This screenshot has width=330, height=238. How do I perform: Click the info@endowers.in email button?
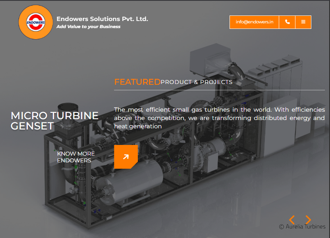(x=254, y=22)
